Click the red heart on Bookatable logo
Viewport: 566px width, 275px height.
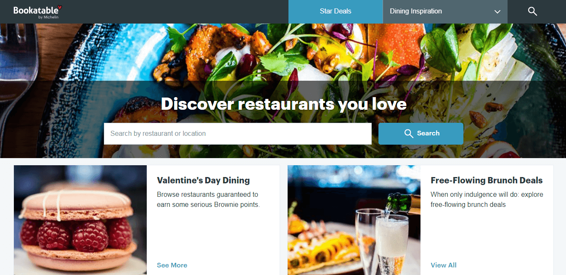point(60,7)
